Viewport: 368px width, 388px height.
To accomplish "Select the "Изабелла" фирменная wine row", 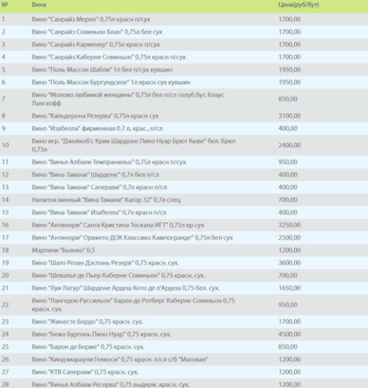I will (x=184, y=129).
